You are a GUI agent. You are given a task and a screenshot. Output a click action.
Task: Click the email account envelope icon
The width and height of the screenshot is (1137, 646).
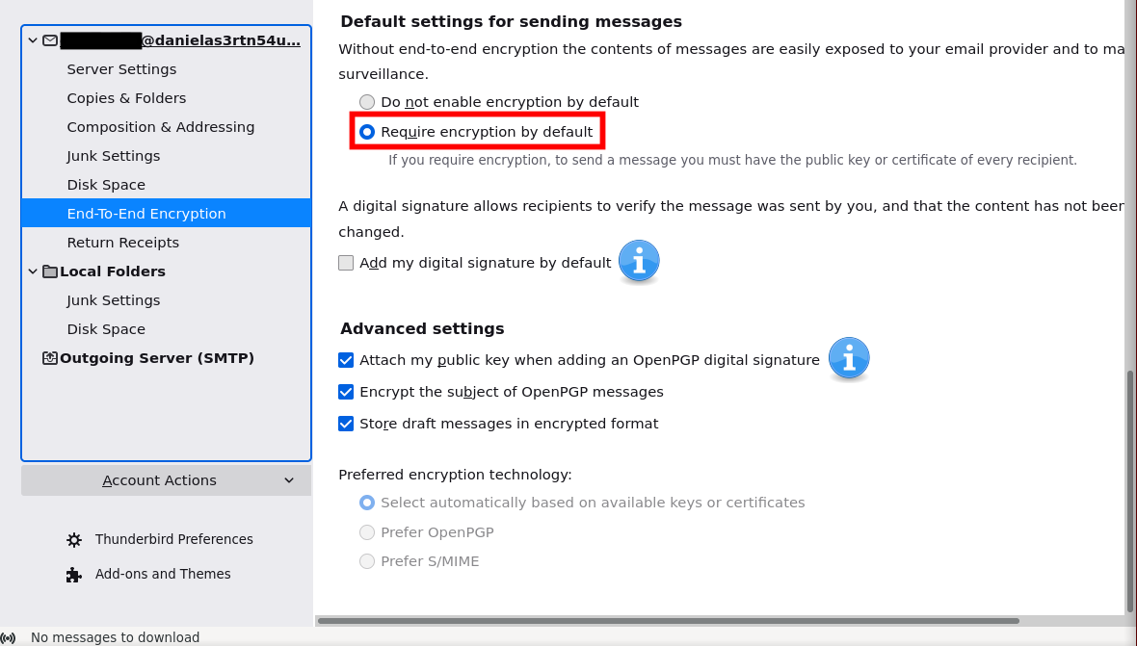pyautogui.click(x=50, y=40)
